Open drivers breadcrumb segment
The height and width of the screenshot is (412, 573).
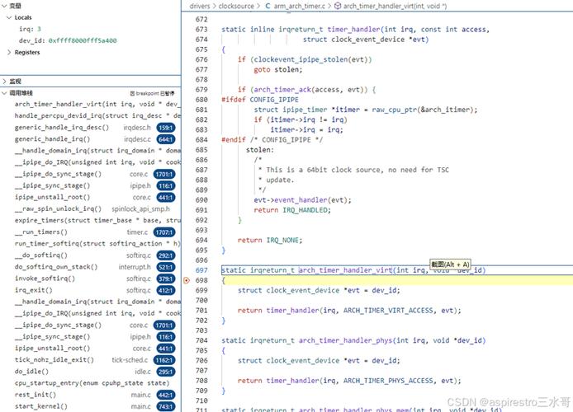click(200, 7)
